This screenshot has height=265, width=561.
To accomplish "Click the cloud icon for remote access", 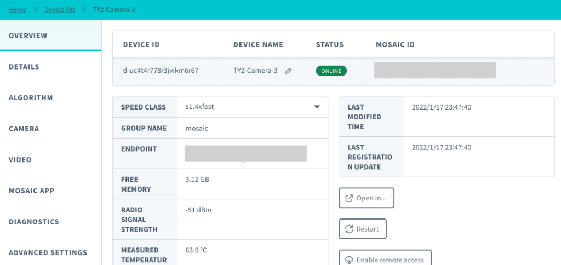I will pyautogui.click(x=349, y=260).
